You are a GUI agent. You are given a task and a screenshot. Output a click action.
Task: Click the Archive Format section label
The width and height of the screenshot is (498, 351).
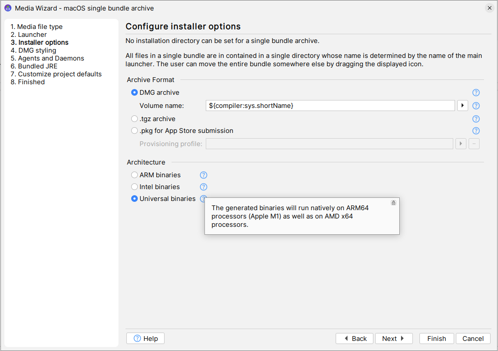[150, 80]
